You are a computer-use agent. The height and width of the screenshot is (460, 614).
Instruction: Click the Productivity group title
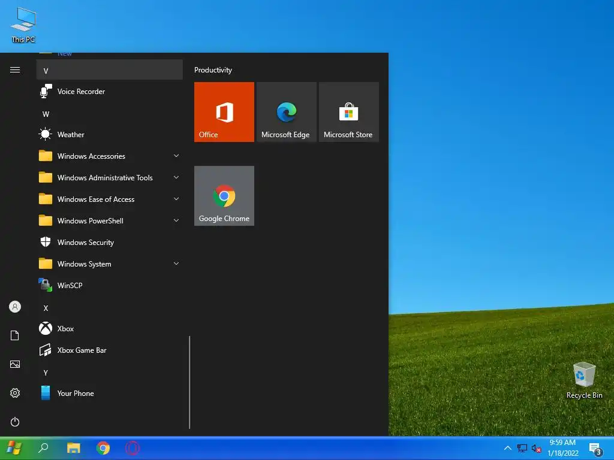tap(213, 70)
